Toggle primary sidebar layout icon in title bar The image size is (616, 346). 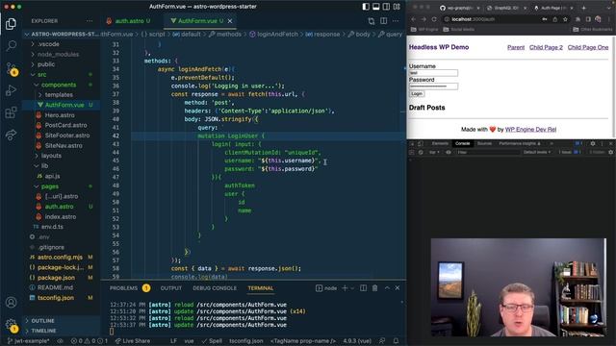point(366,7)
